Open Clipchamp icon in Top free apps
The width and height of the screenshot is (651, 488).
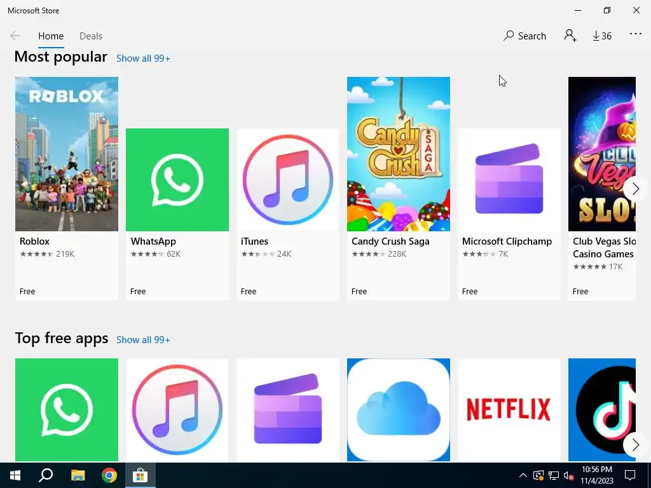(x=288, y=410)
